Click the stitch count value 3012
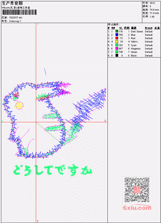161x223 pixels. click(x=152, y=3)
